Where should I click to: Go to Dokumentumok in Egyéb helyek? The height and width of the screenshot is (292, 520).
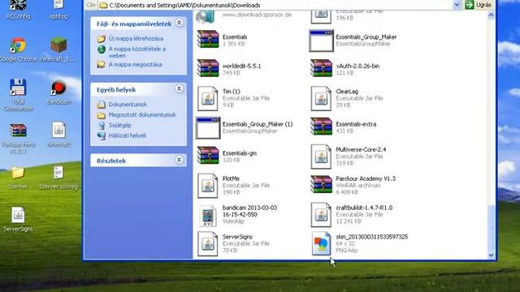(128, 105)
